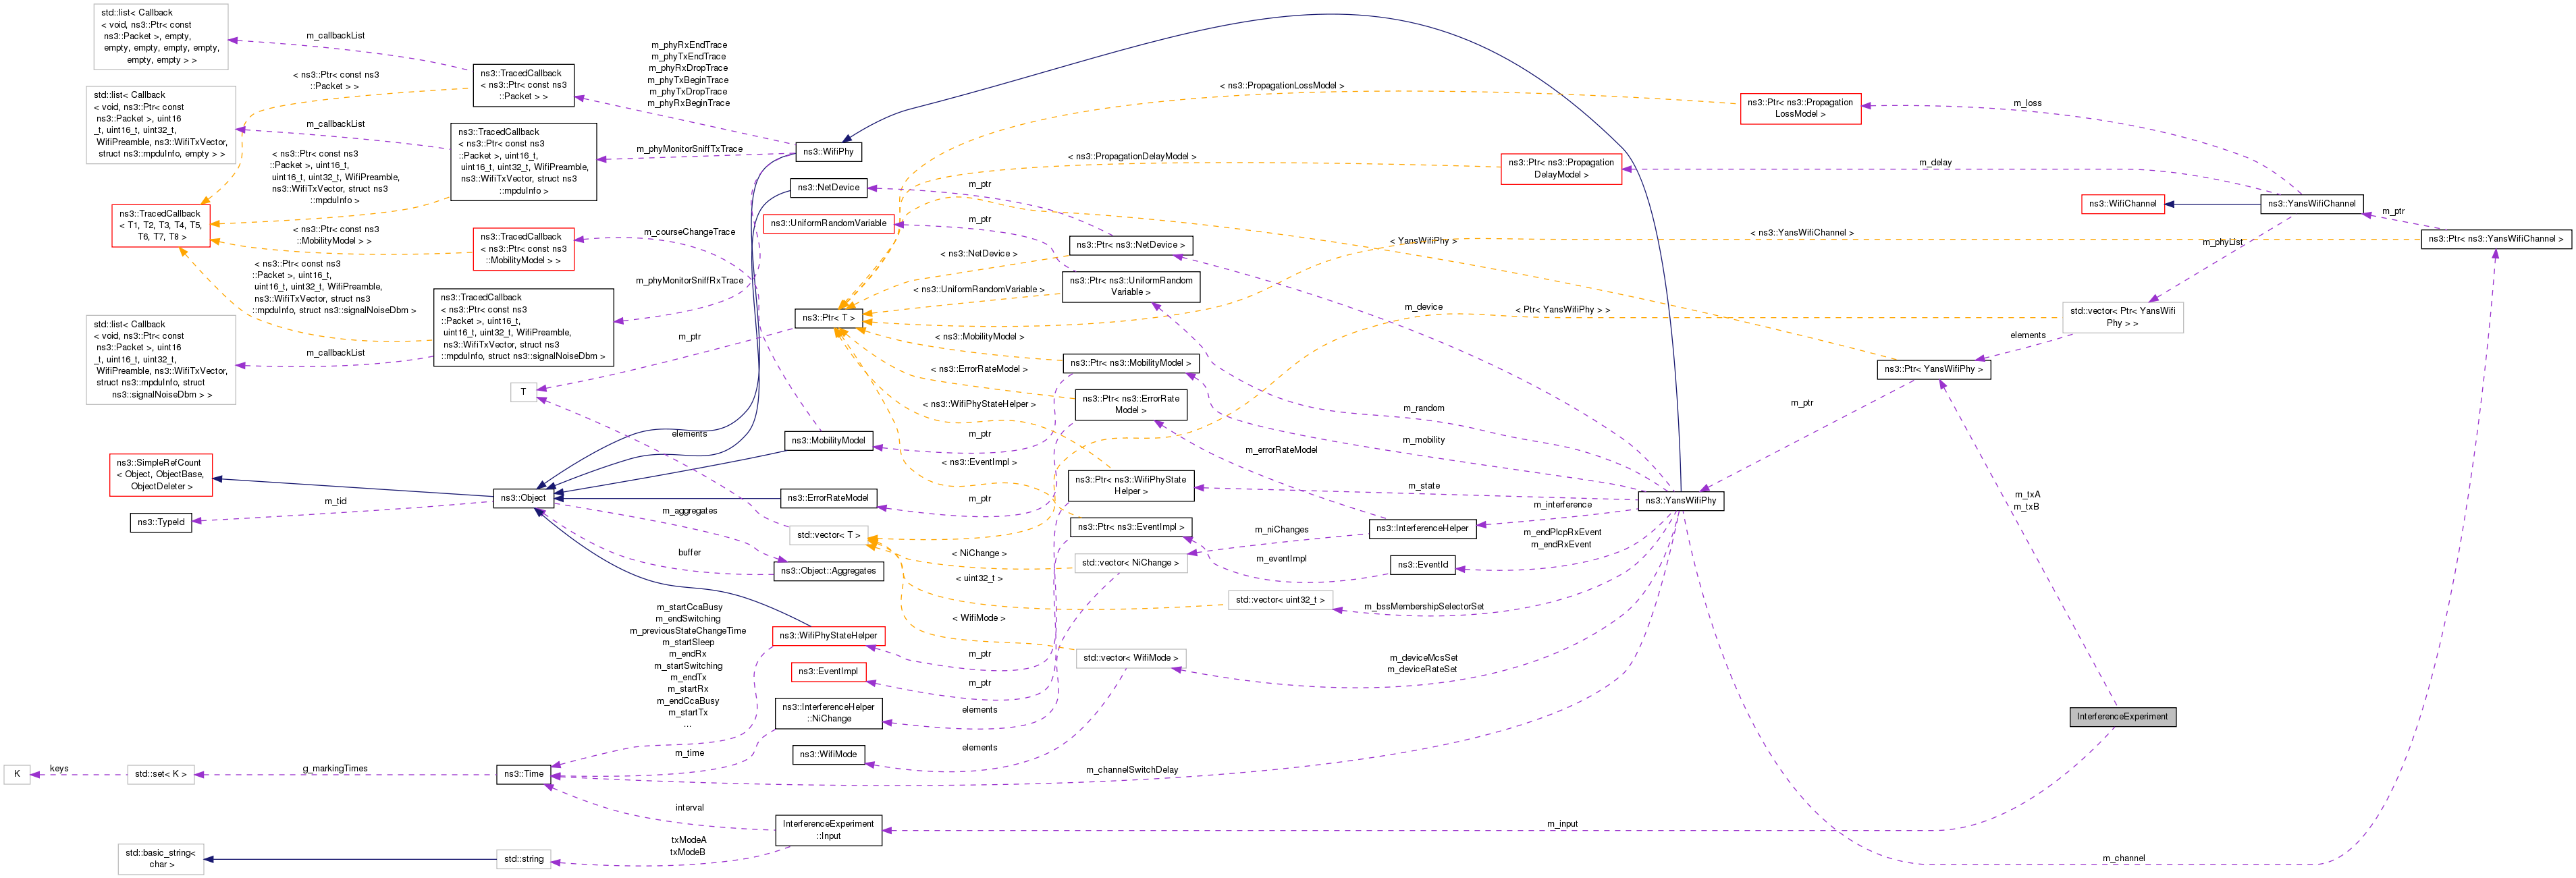This screenshot has width=2576, height=878.
Task: Click the std::vector< T > node
Action: pyautogui.click(x=828, y=535)
